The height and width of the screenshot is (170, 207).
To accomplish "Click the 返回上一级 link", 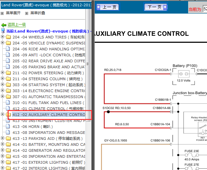I will [x=17, y=25].
